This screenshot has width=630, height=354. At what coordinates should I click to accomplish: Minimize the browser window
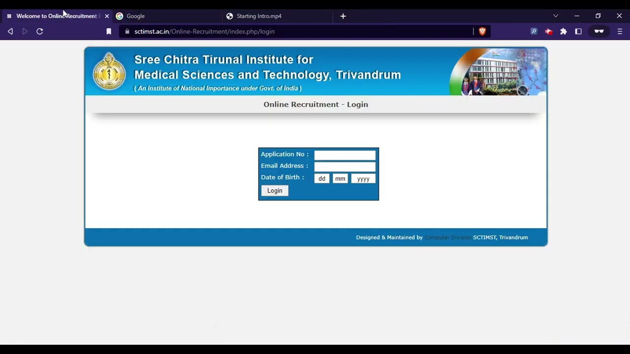[577, 16]
